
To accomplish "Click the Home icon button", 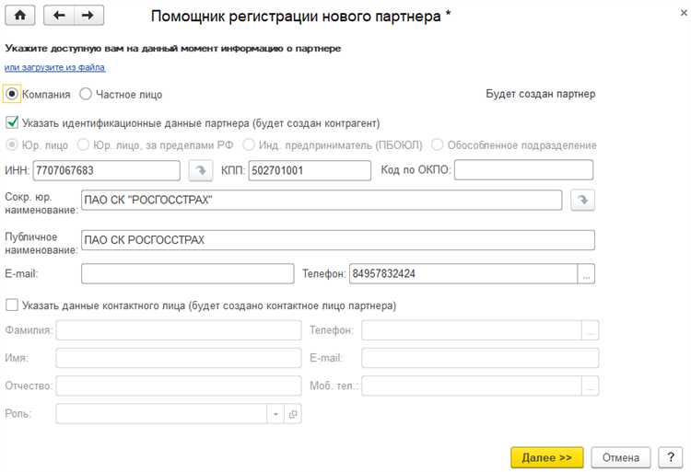I will (20, 16).
